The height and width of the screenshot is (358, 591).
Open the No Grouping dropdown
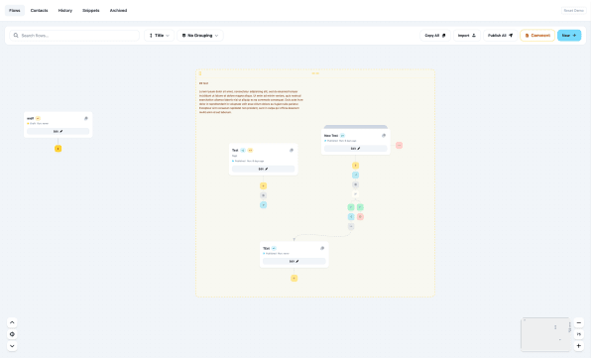[200, 36]
